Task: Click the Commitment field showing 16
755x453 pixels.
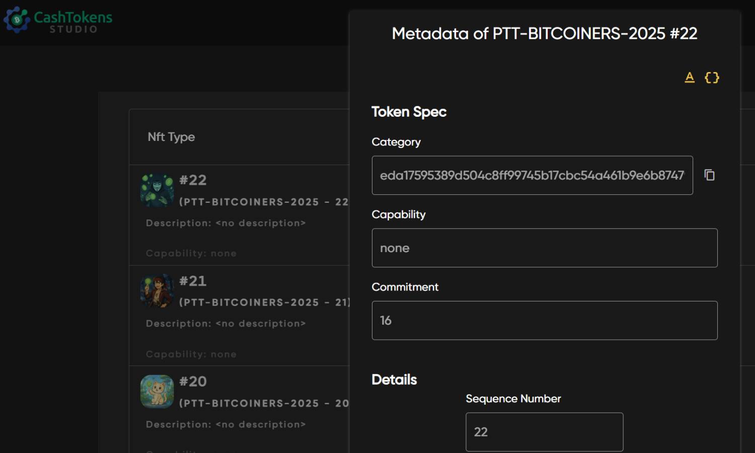Action: pos(544,321)
